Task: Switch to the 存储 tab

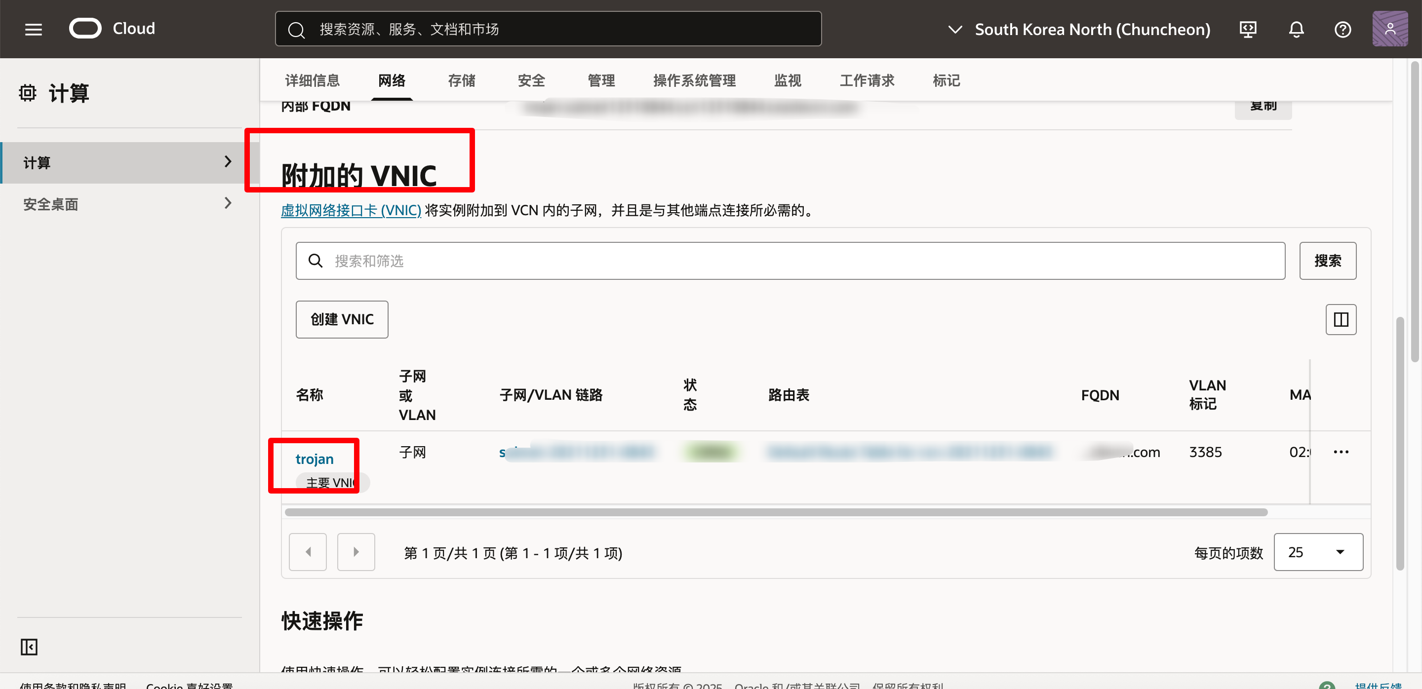Action: tap(462, 80)
